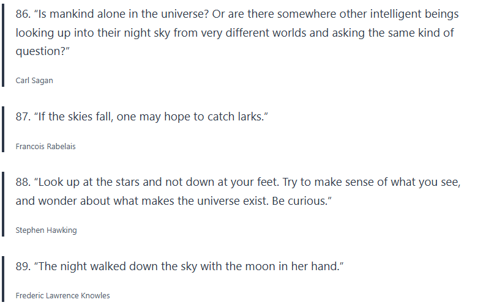Click the word "larks" in quote 87
This screenshot has height=305, width=494.
click(x=247, y=117)
